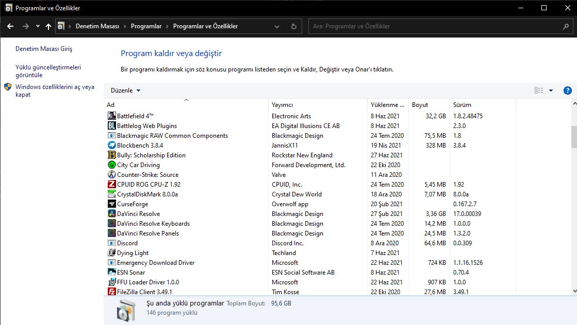Go up one level with up arrow
This screenshot has width=577, height=325.
[48, 26]
